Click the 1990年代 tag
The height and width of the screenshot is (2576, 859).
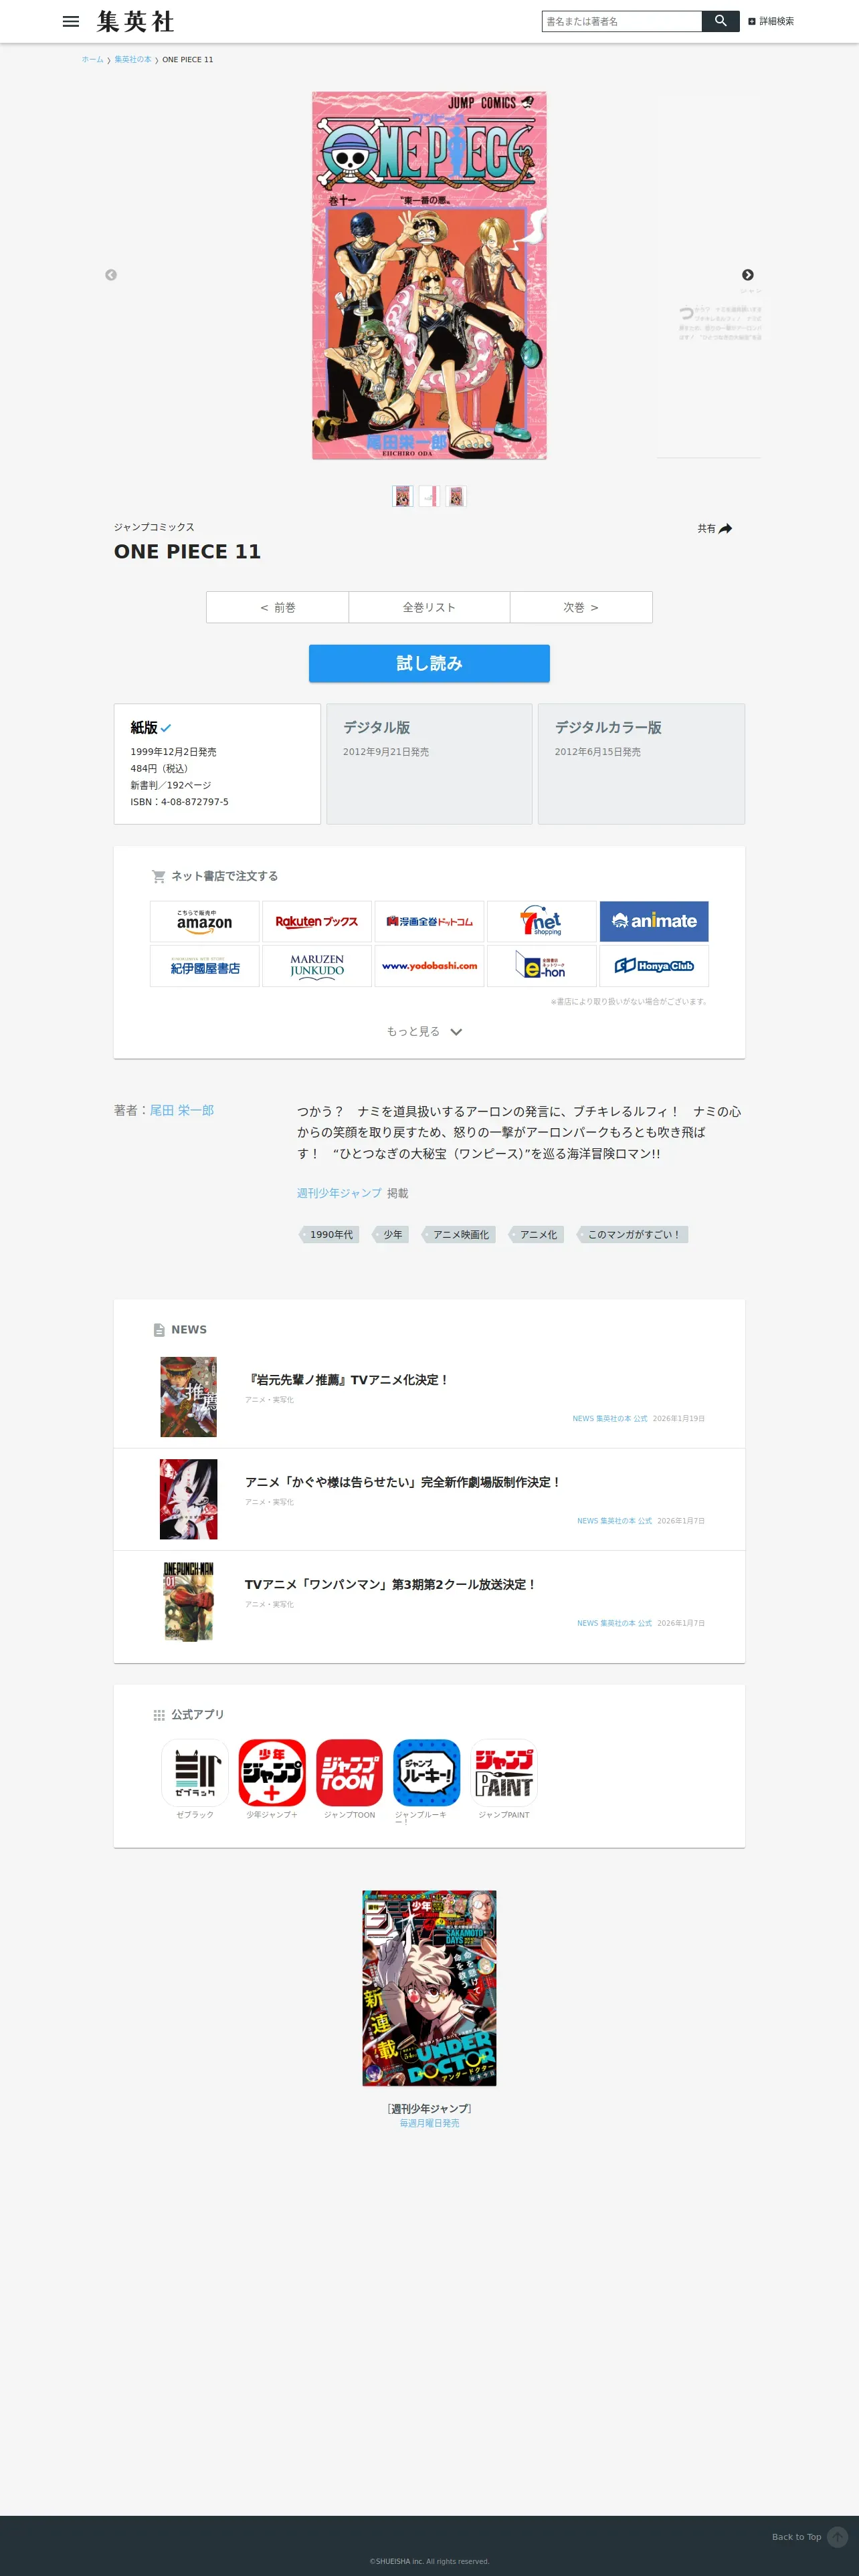point(330,1235)
